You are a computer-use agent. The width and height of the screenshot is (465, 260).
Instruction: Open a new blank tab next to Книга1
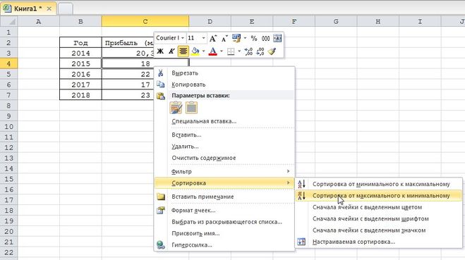click(65, 9)
